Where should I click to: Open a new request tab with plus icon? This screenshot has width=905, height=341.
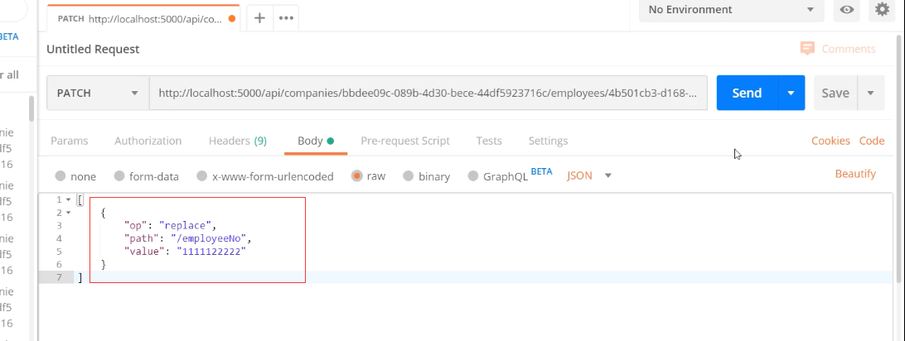coord(259,17)
